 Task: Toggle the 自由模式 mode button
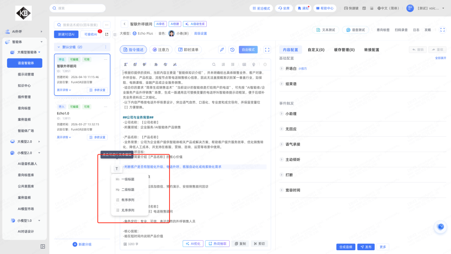[248, 50]
